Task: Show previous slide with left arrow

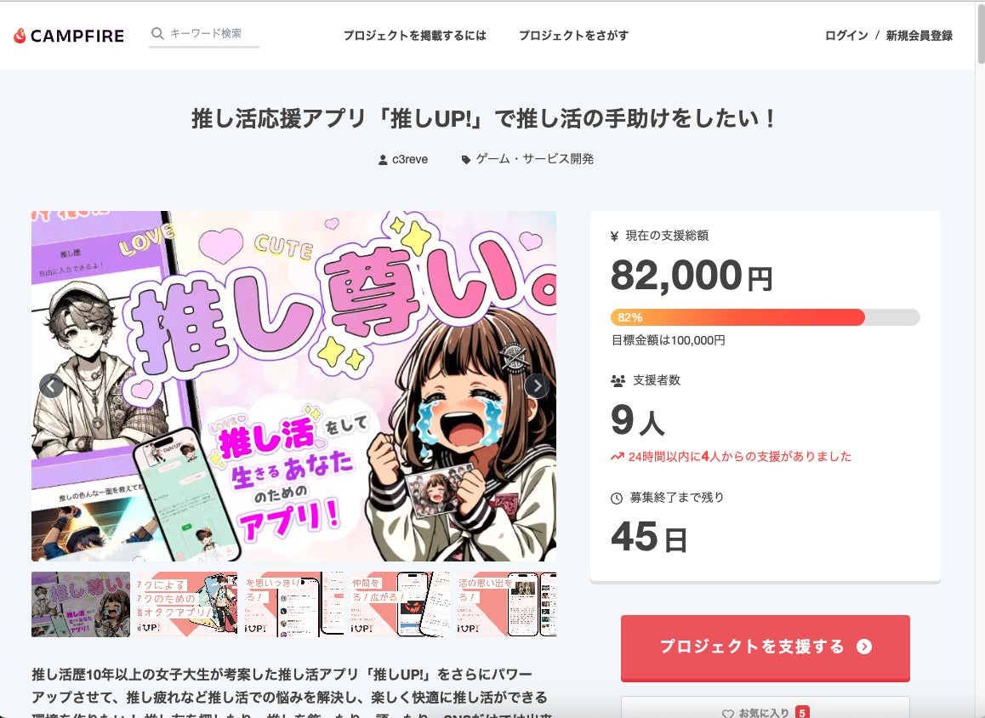Action: tap(51, 385)
